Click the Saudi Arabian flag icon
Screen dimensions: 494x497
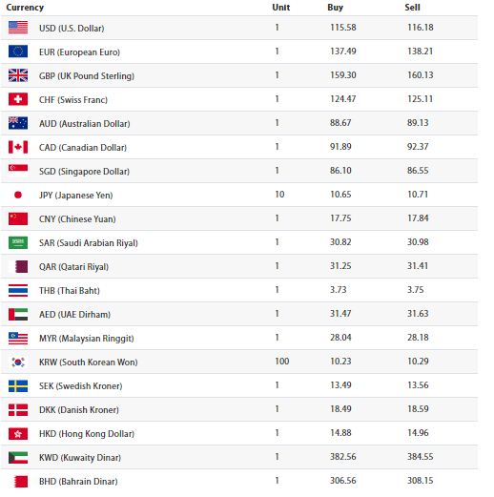pyautogui.click(x=18, y=242)
